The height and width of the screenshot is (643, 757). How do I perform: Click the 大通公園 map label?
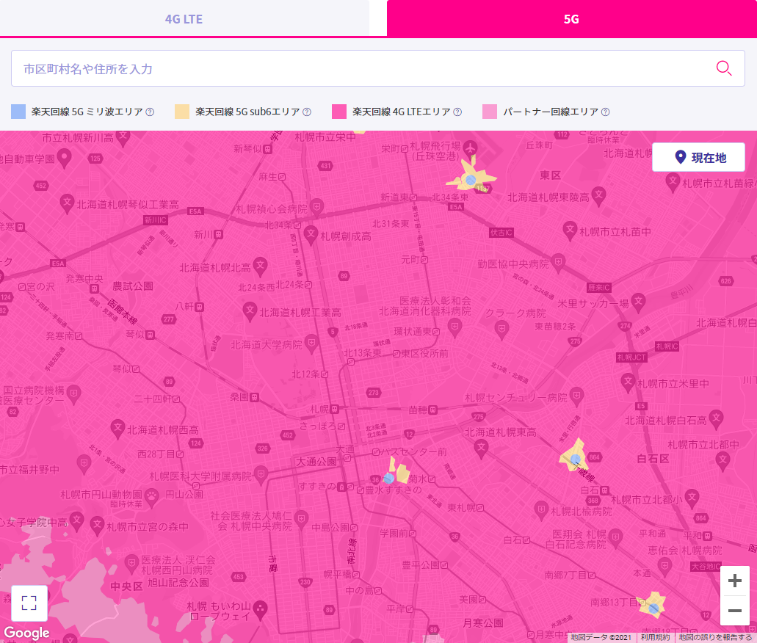(x=316, y=462)
